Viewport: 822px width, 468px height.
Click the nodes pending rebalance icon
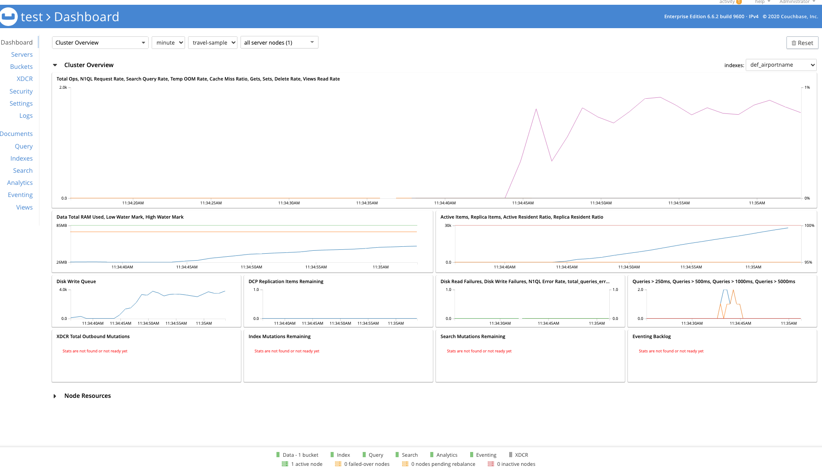405,464
